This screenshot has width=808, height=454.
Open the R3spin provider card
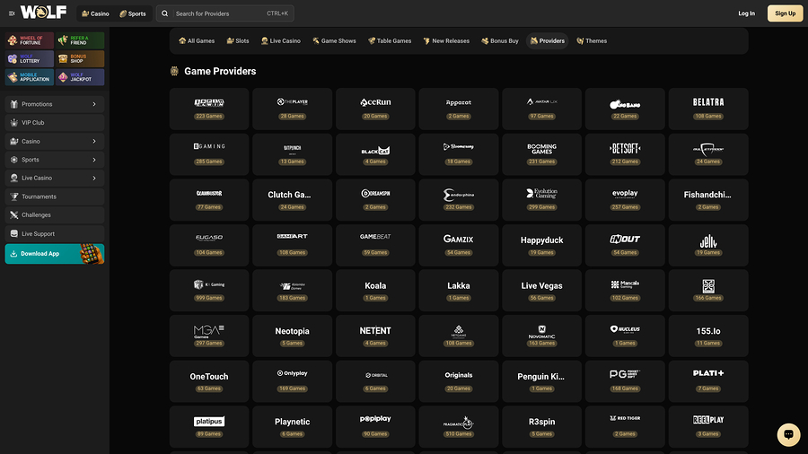pyautogui.click(x=541, y=427)
